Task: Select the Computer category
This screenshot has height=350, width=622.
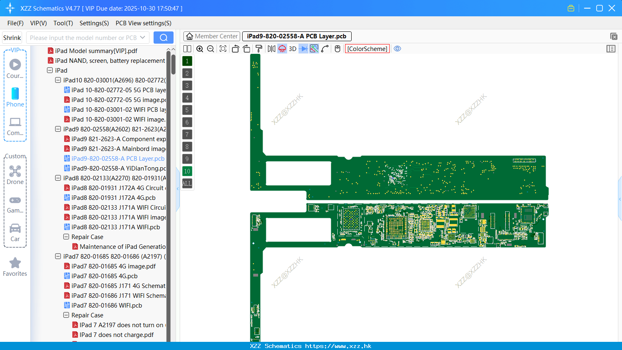Action: (x=15, y=126)
